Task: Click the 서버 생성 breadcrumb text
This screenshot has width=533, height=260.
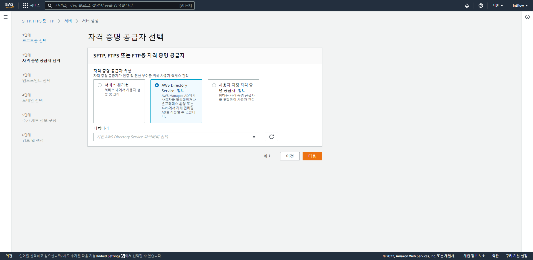Action: click(90, 21)
